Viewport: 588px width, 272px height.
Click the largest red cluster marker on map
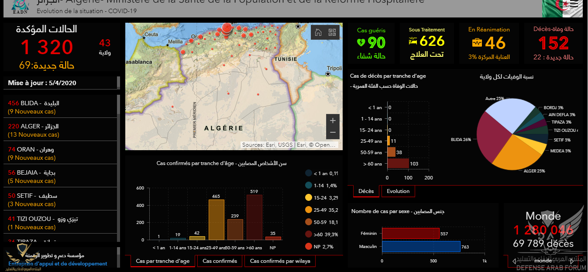click(x=227, y=28)
